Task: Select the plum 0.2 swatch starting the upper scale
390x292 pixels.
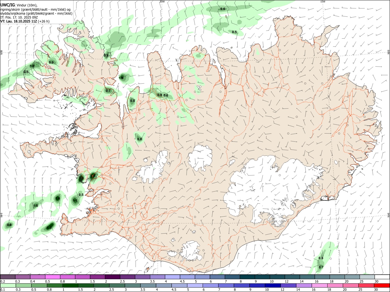Action: 8,277
